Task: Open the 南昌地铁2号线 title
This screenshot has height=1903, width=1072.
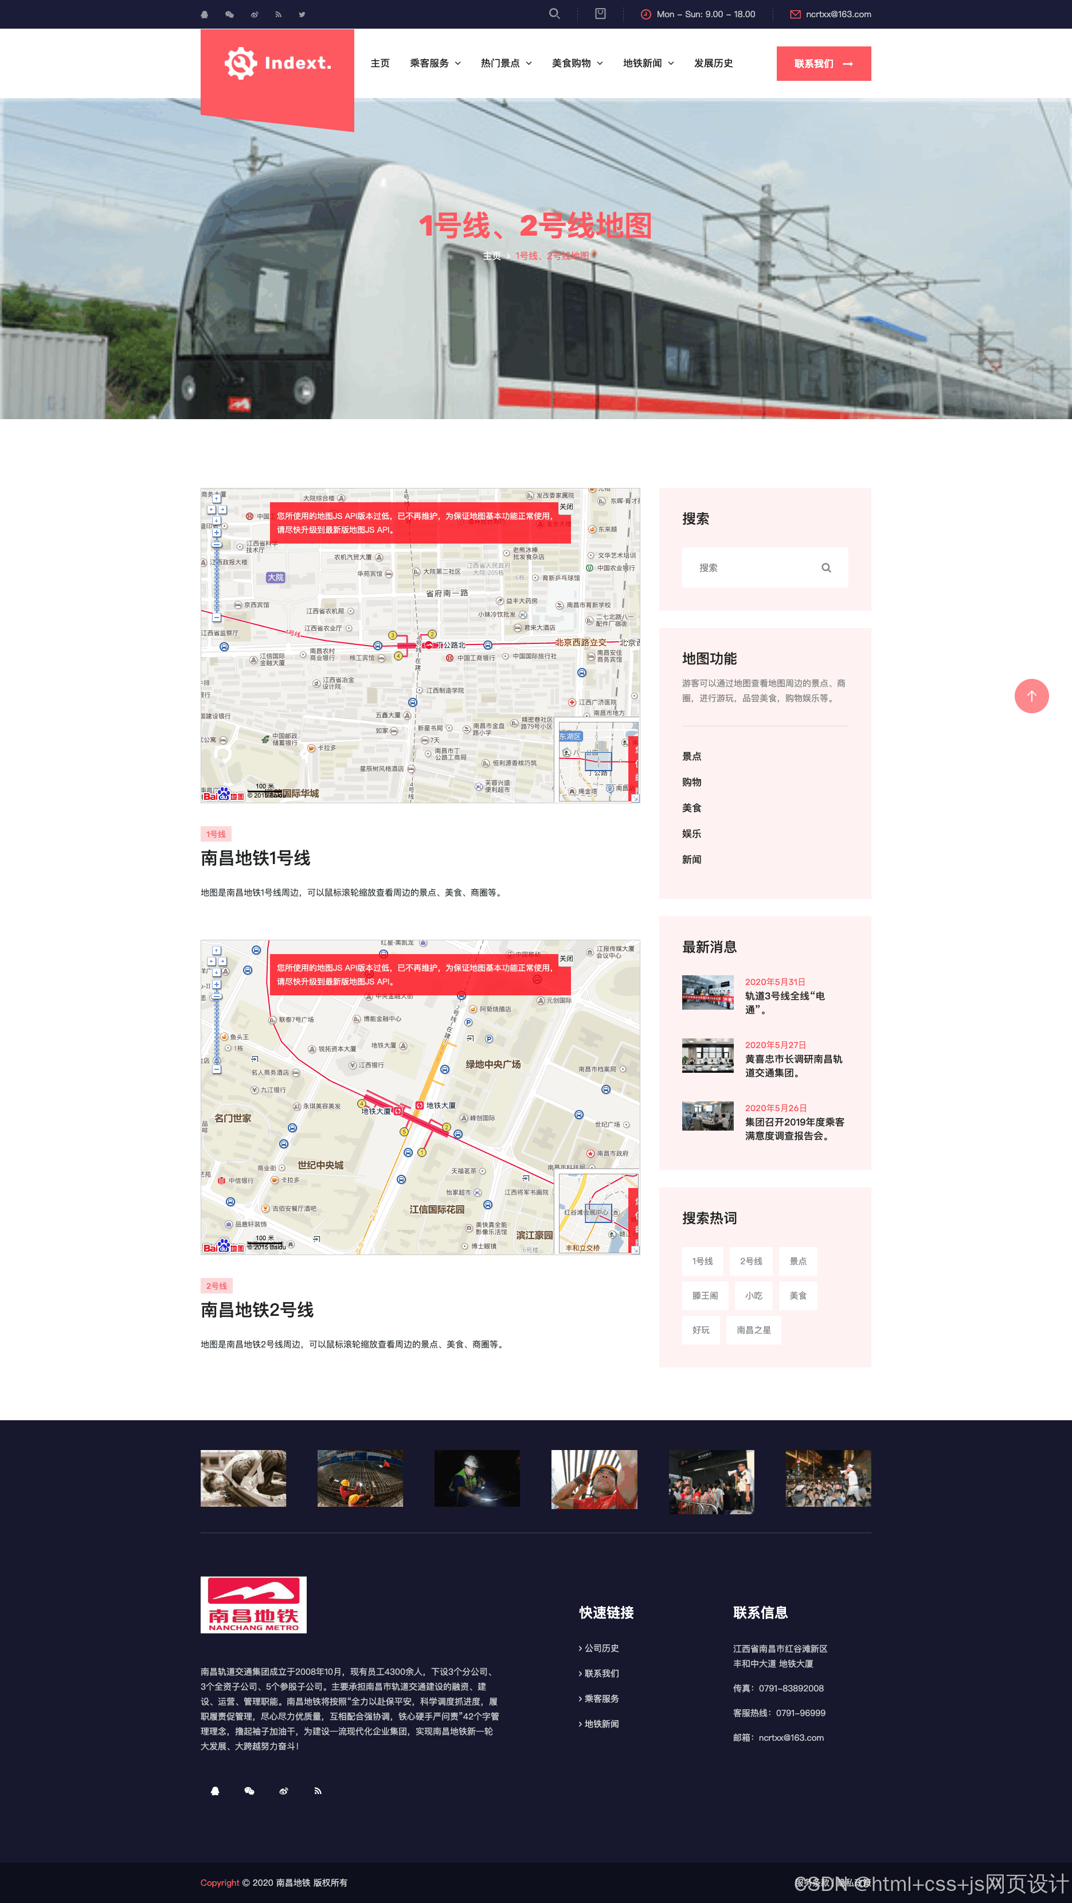Action: (x=257, y=1310)
